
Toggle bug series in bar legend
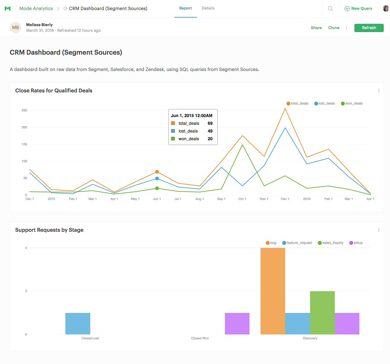click(x=271, y=243)
